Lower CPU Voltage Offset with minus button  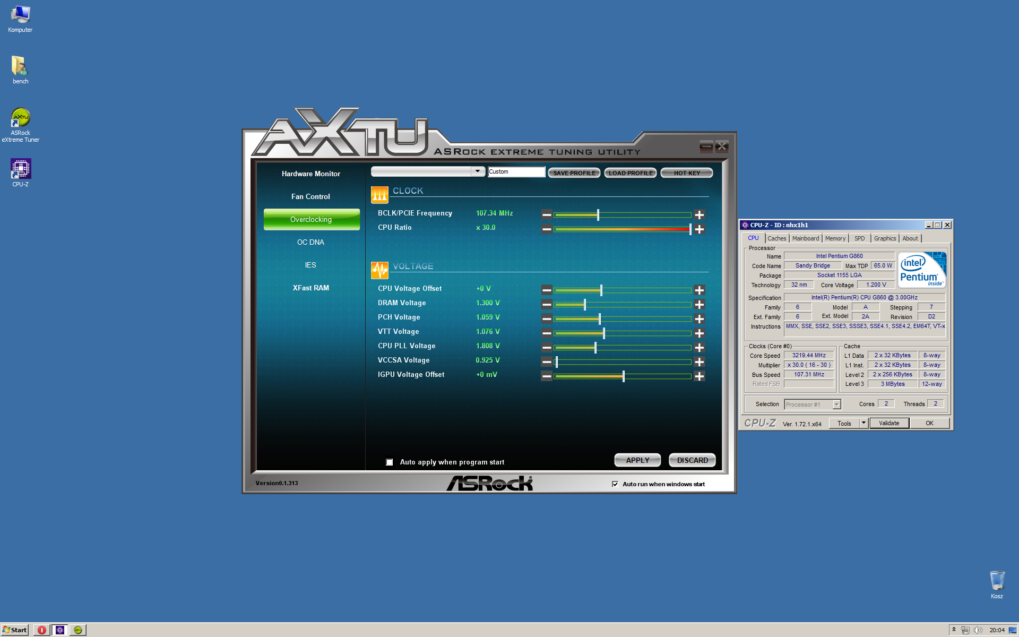tap(547, 290)
